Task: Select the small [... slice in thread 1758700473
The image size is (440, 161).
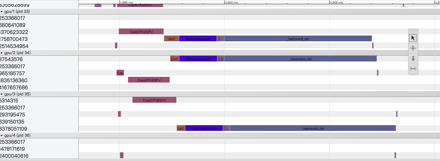Action: coord(220,39)
